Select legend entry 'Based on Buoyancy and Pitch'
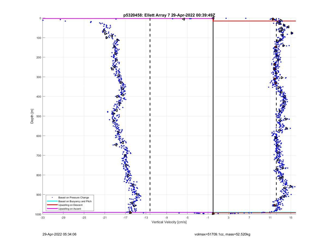 click(75, 201)
